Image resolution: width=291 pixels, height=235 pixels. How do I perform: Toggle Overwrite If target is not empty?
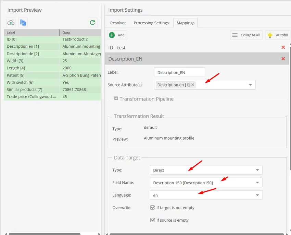pos(152,208)
